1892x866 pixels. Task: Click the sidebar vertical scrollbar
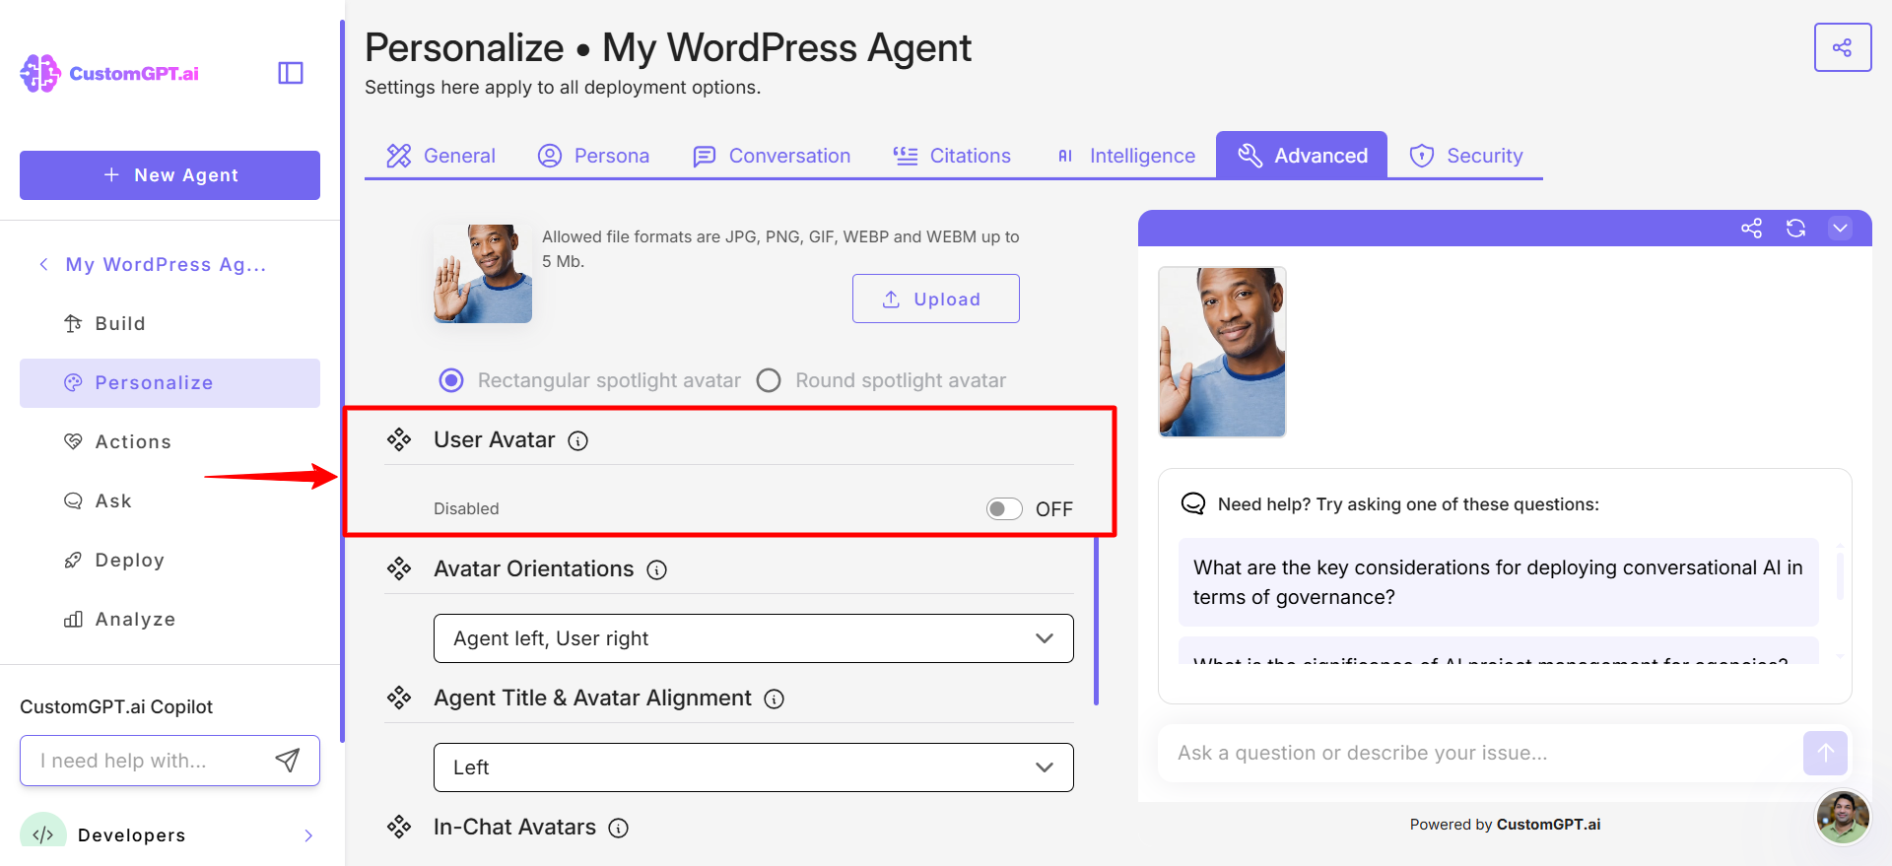pyautogui.click(x=342, y=380)
